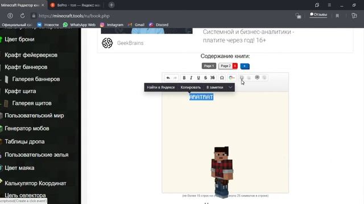
Task: Open 'Калькулятор Координат' in sidebar
Action: [35, 184]
